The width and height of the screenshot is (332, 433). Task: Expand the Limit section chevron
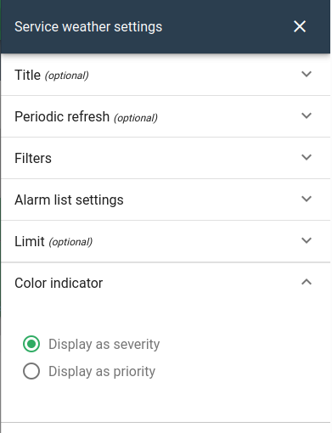307,240
